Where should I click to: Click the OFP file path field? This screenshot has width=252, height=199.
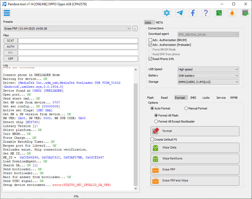[x=78, y=59]
